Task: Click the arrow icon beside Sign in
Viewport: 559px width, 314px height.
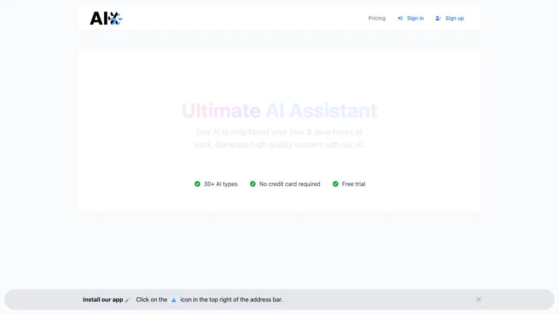Action: (400, 18)
